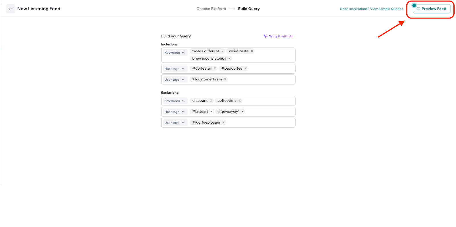
Task: Delete the 'brew inconsistency' keyword chip
Action: point(230,59)
